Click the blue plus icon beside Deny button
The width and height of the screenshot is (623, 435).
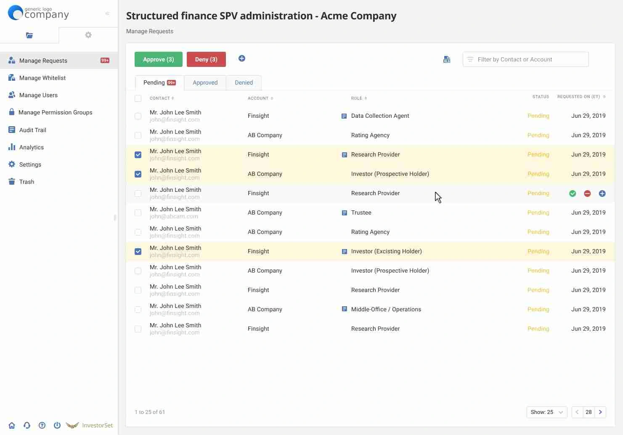(x=242, y=58)
